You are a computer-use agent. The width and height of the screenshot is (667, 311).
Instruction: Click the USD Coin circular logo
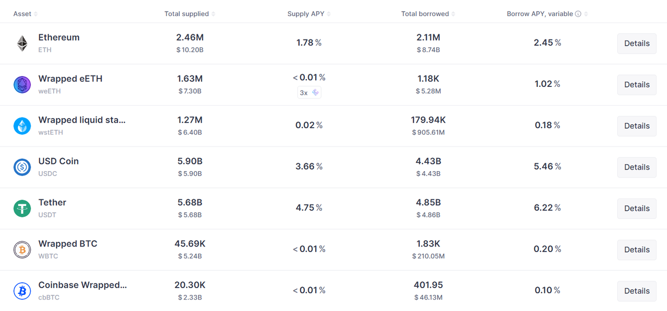click(22, 166)
